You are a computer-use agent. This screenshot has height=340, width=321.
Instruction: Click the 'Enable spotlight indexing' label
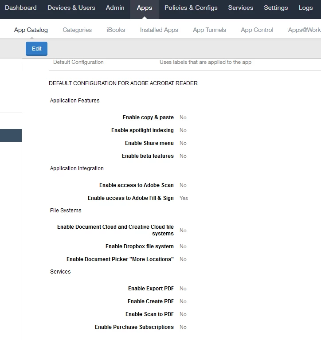(x=142, y=130)
